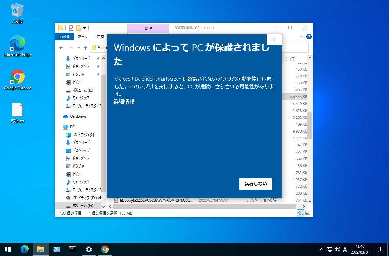Select ドキュメント under PC
Screen dimensions: 389x256
coord(81,158)
